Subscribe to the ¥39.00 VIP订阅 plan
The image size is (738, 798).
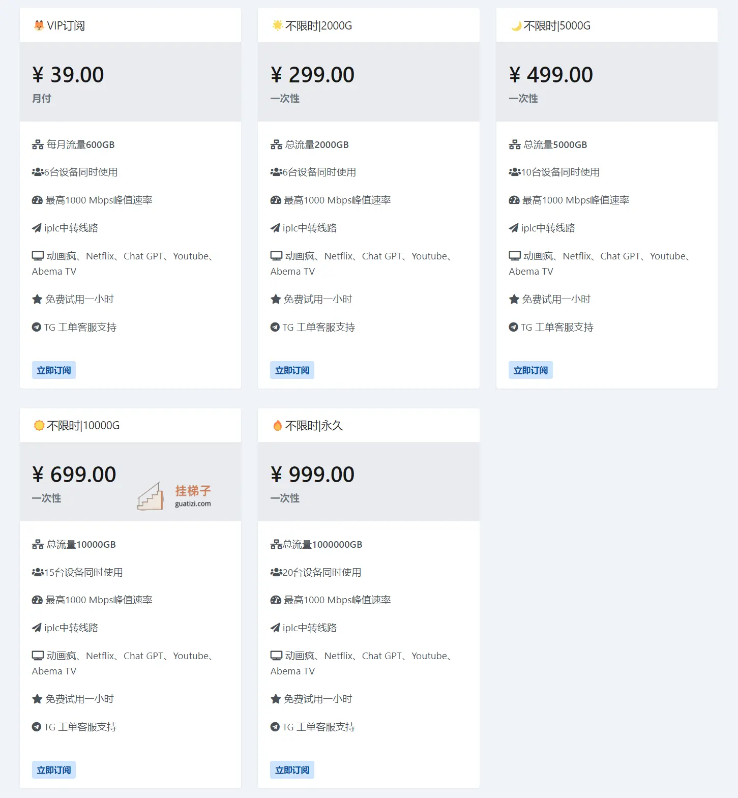(x=54, y=370)
